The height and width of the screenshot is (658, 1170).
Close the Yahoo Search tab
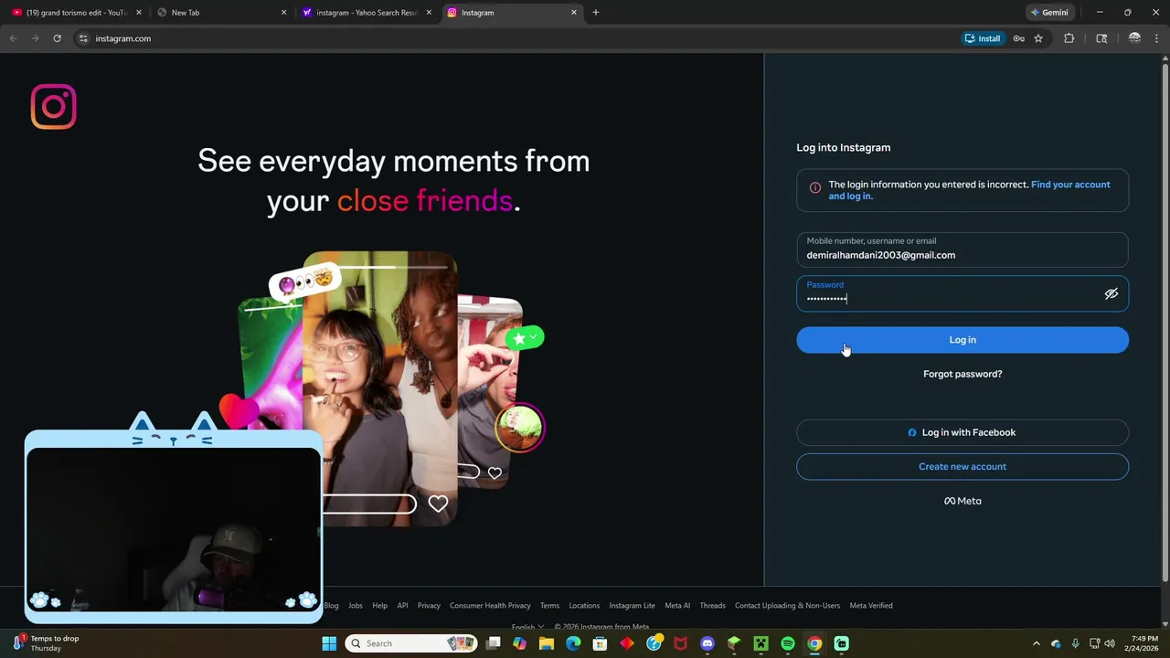(x=429, y=13)
